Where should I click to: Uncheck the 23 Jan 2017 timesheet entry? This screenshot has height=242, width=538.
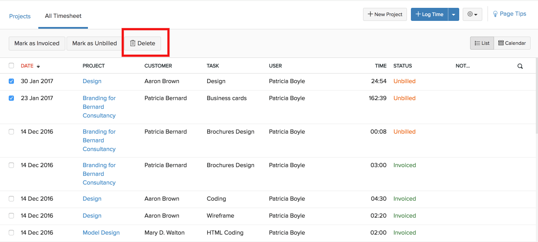coord(11,98)
